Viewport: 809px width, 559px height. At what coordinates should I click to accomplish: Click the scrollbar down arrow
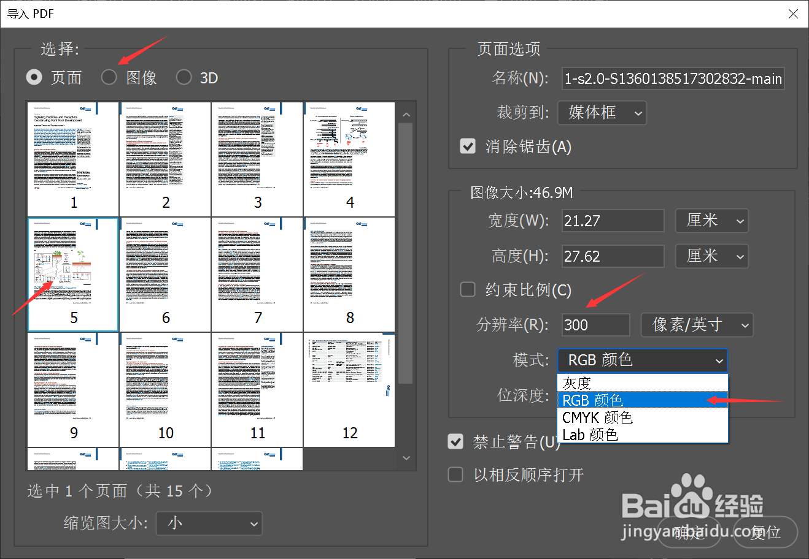pos(406,457)
